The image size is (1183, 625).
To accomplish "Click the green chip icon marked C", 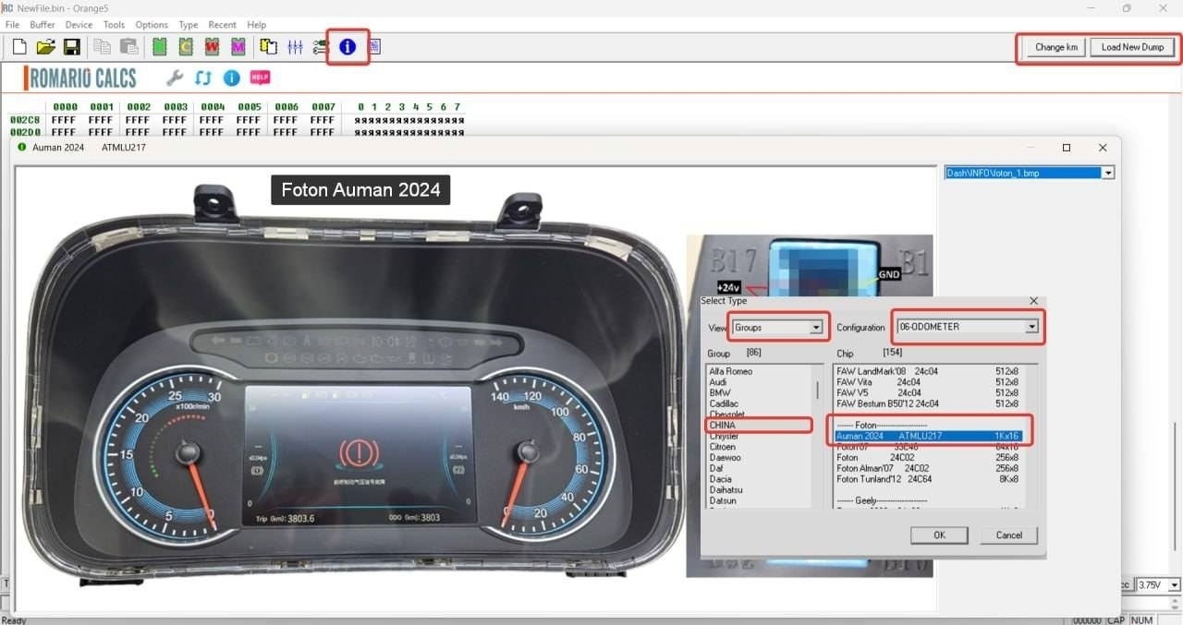I will [186, 47].
